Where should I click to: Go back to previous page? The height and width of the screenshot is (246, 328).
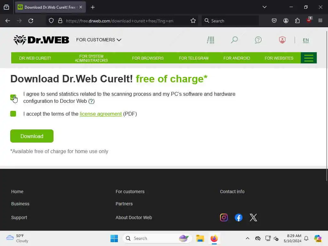click(8, 21)
